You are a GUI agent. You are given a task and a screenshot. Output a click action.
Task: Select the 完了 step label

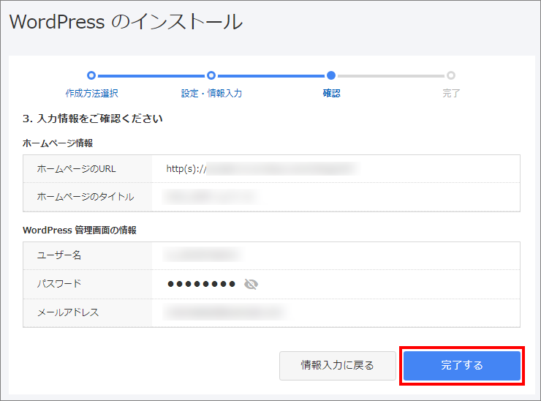click(x=451, y=94)
